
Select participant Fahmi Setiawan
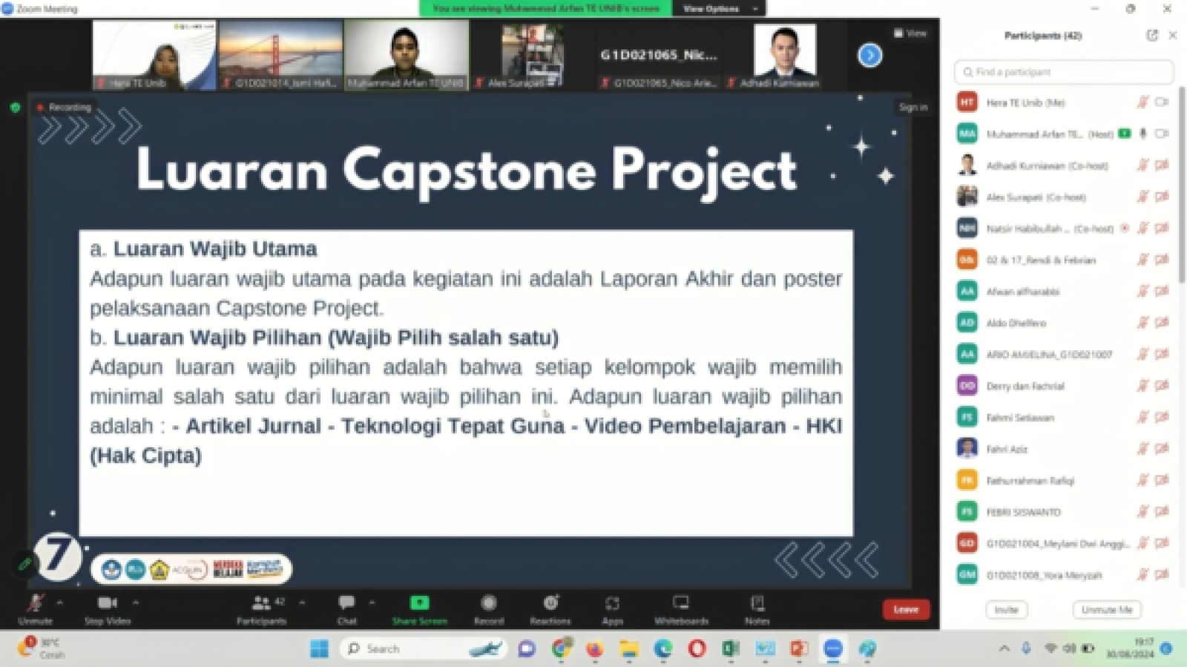click(x=1064, y=417)
